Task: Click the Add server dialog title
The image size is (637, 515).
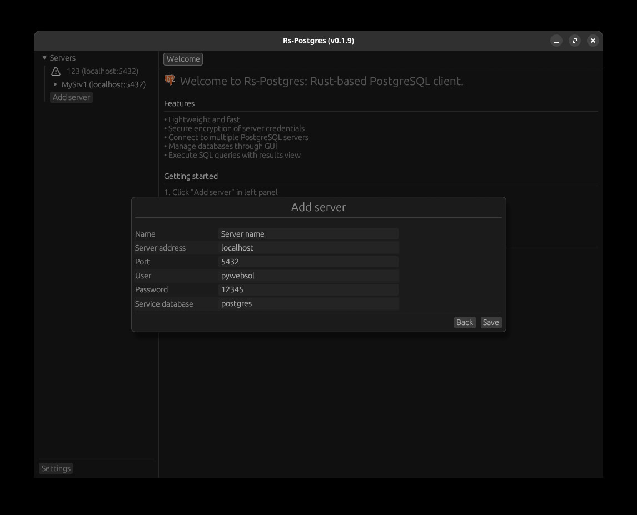Action: click(318, 207)
